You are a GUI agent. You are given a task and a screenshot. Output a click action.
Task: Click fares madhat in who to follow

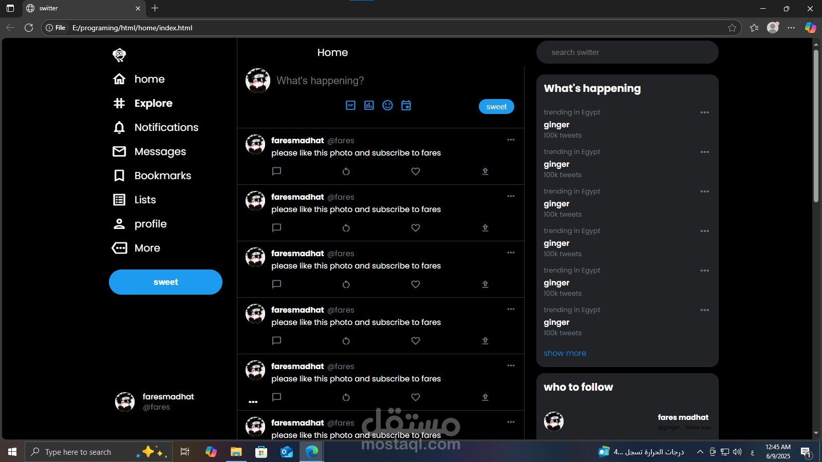click(683, 417)
